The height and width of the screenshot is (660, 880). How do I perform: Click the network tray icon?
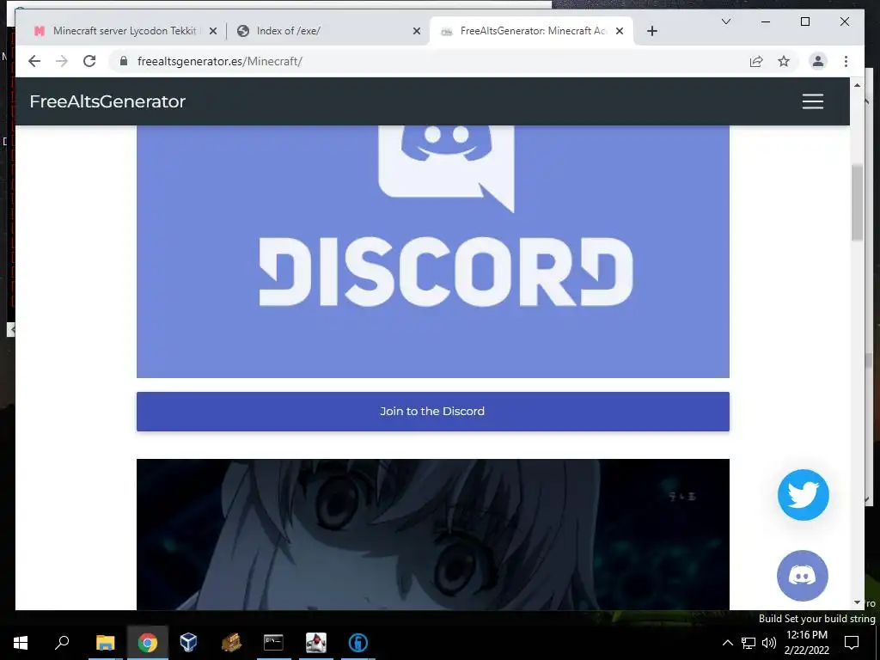pos(749,643)
